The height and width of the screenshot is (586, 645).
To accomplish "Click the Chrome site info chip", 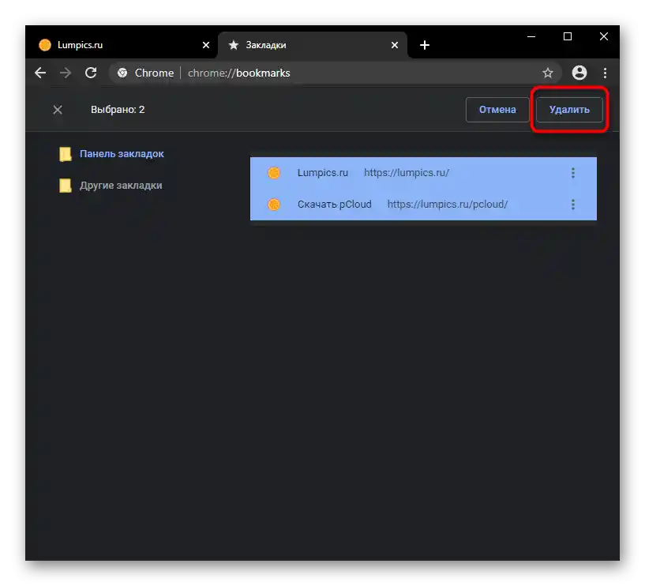I will click(146, 73).
